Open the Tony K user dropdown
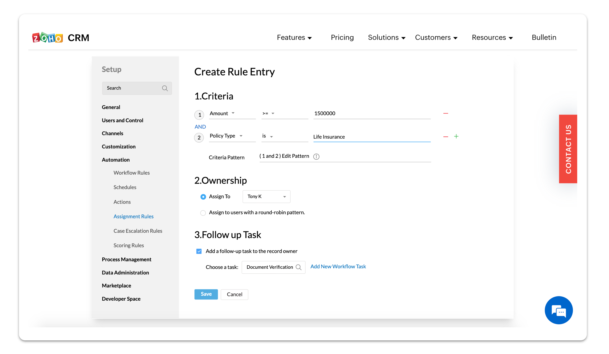Viewport: 609px width, 354px height. pyautogui.click(x=266, y=196)
